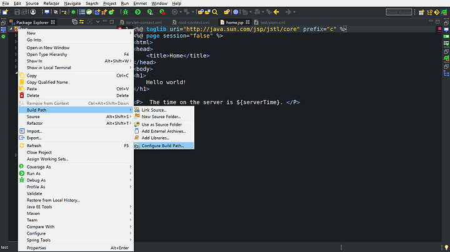Select Assign Working Sets entry
Image resolution: width=450 pixels, height=252 pixels.
click(76, 159)
